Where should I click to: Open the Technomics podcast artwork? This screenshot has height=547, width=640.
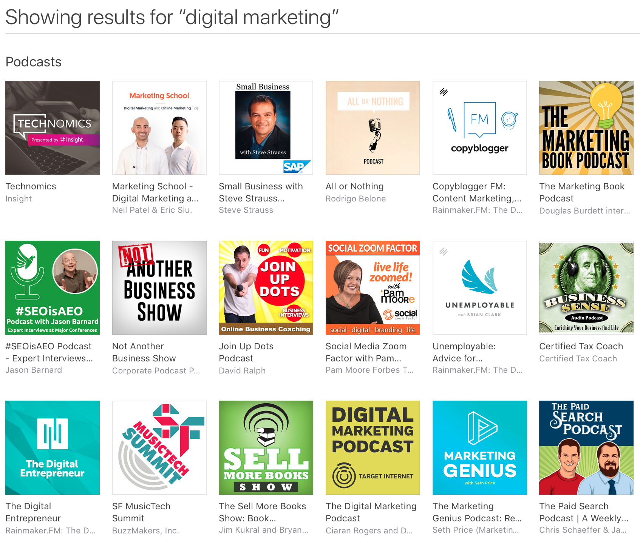click(53, 128)
